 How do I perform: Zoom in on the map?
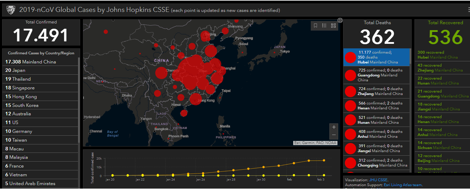pyautogui.click(x=334, y=127)
